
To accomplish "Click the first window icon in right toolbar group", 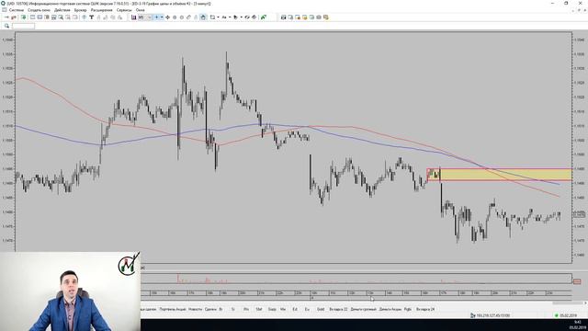I will coord(284,17).
